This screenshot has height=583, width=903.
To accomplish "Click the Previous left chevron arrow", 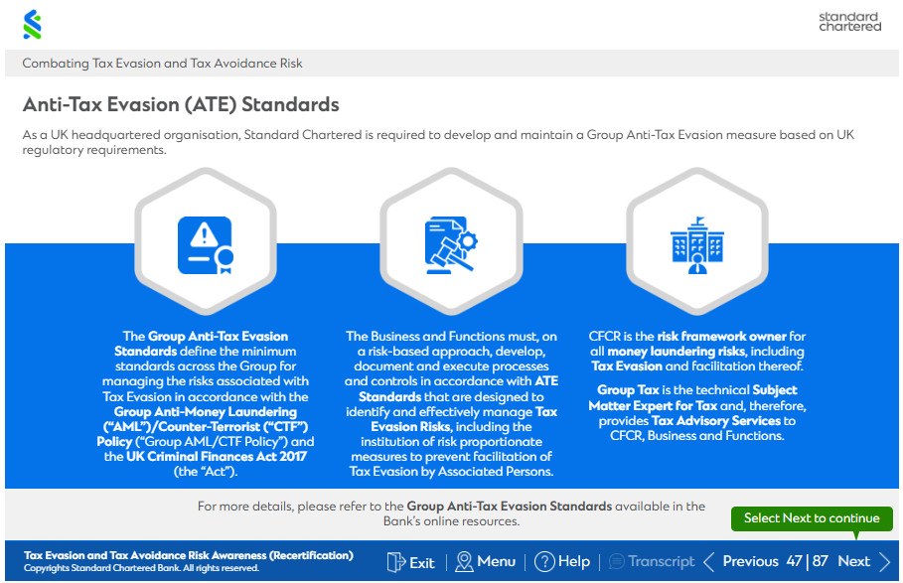I will click(x=709, y=562).
